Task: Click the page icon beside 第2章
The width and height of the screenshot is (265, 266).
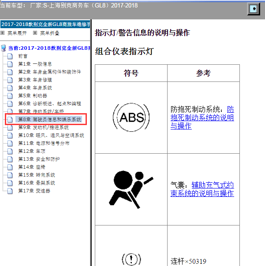Action: pos(10,72)
